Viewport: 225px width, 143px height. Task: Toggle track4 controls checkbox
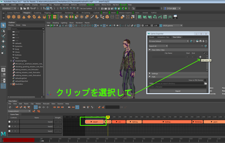tap(9, 122)
